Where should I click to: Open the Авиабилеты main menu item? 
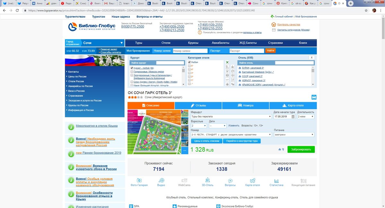[221, 43]
